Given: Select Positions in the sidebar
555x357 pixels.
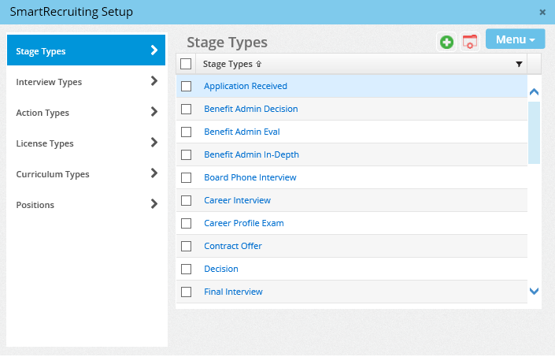Looking at the screenshot, I should pyautogui.click(x=35, y=205).
